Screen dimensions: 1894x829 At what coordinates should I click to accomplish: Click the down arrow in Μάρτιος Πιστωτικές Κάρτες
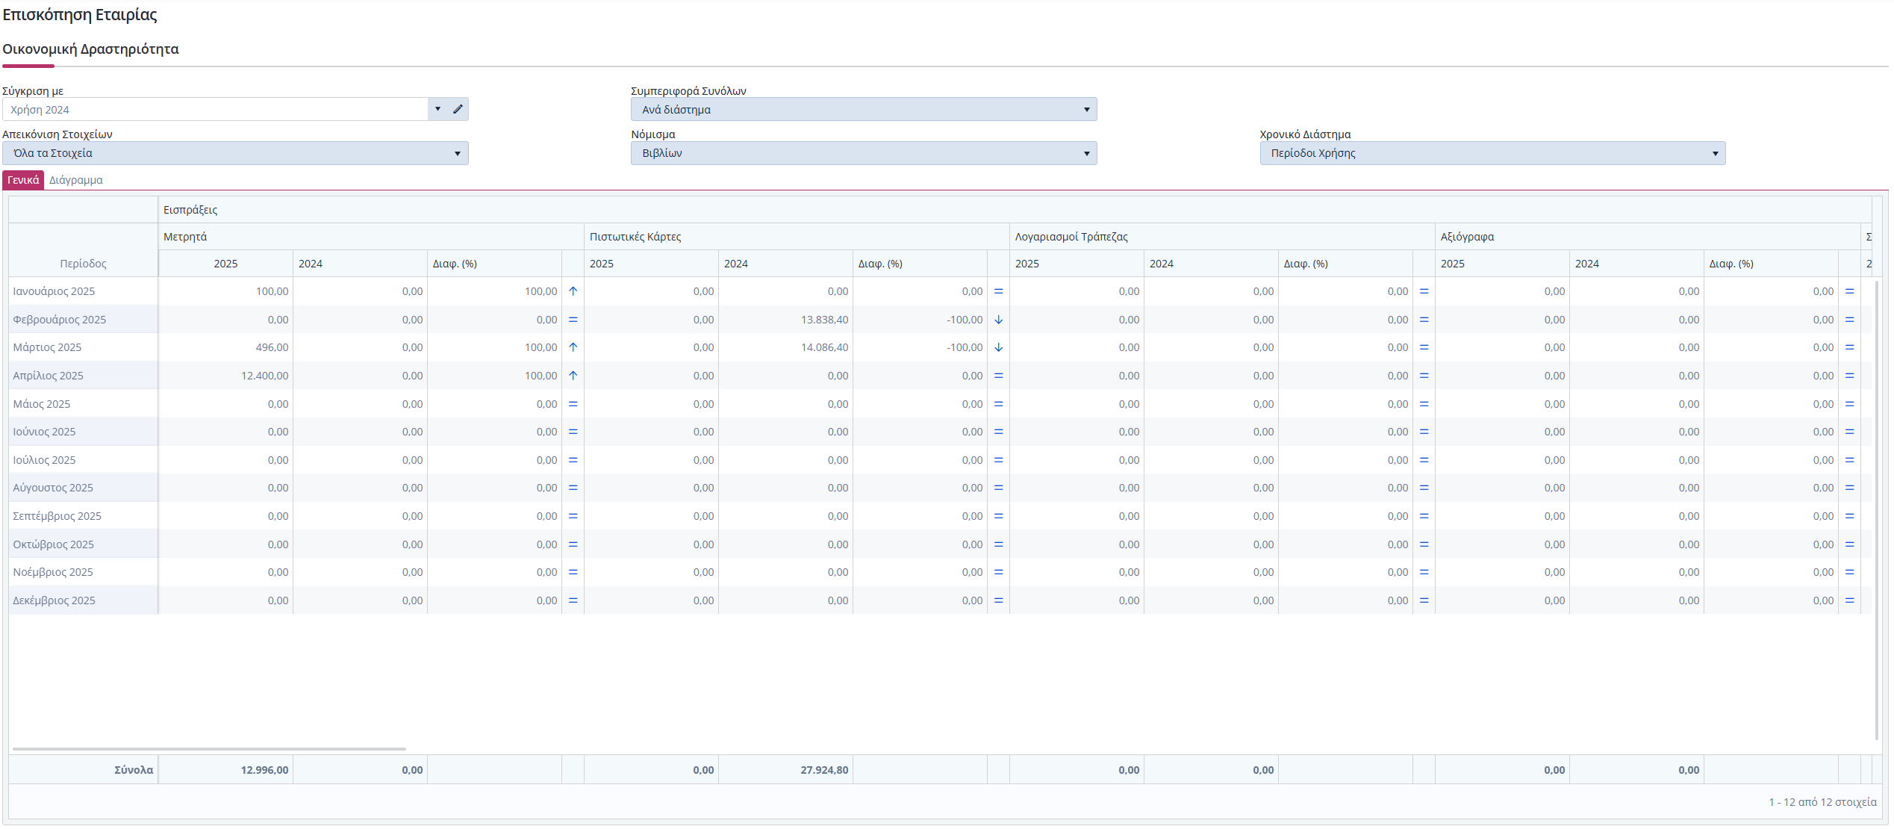tap(998, 347)
